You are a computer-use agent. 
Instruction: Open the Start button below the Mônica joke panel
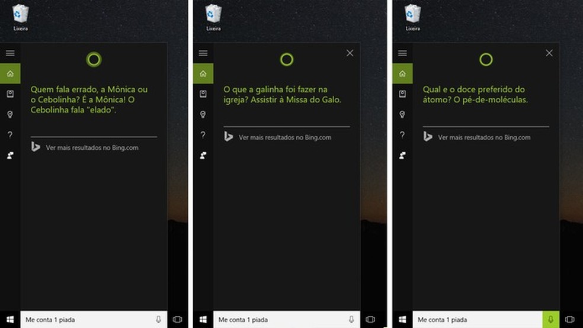[10, 320]
